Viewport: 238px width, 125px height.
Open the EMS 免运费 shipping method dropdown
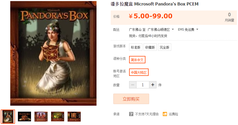[x=188, y=30]
